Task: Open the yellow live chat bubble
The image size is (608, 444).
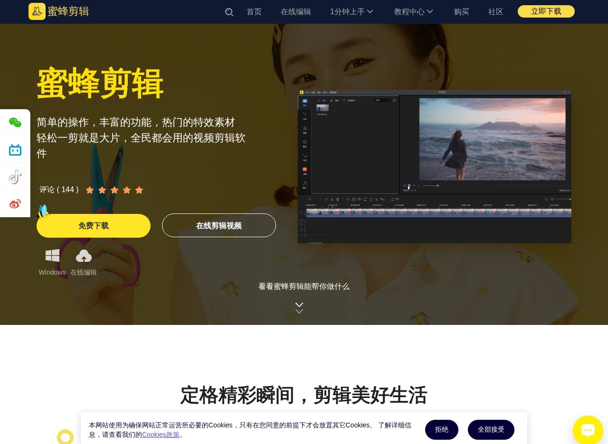Action: (588, 430)
